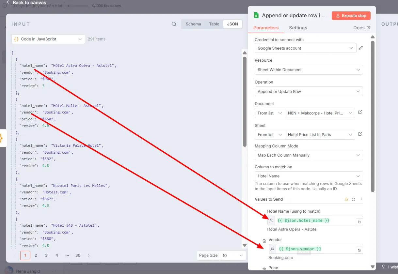Open the Resource dropdown
The width and height of the screenshot is (398, 274).
click(x=309, y=69)
